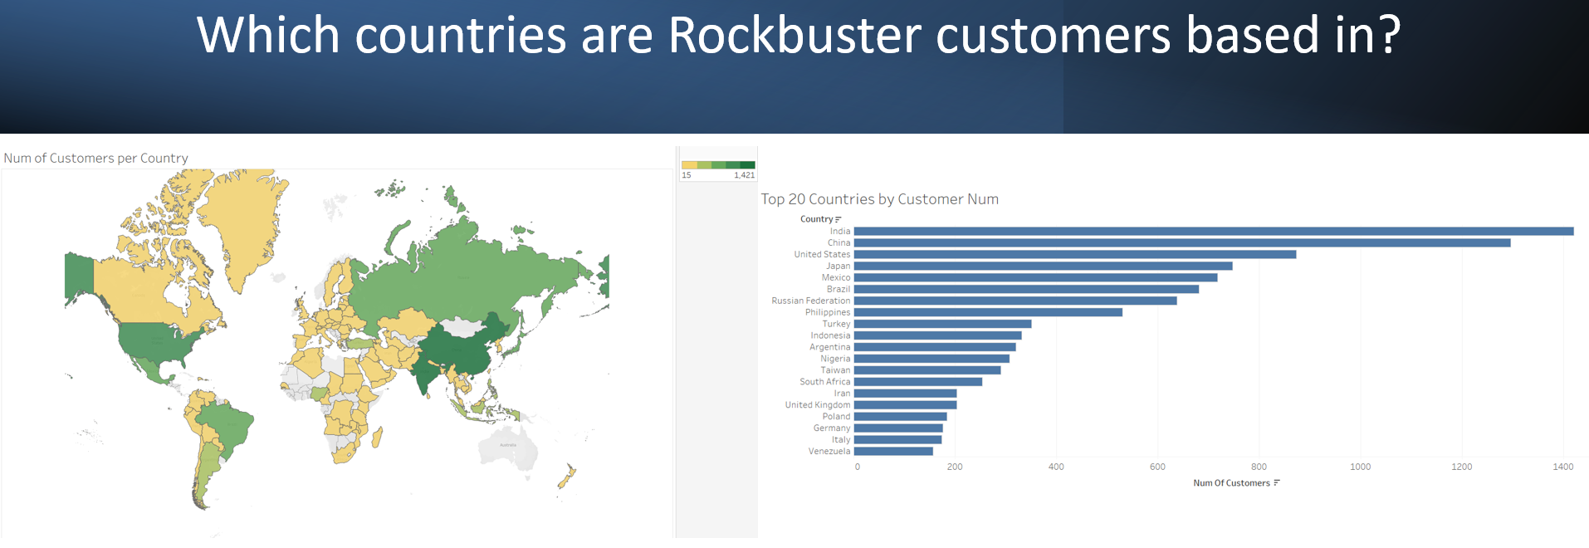Click the 'Num of Customers per Country' title
Image resolution: width=1589 pixels, height=548 pixels.
click(x=96, y=159)
